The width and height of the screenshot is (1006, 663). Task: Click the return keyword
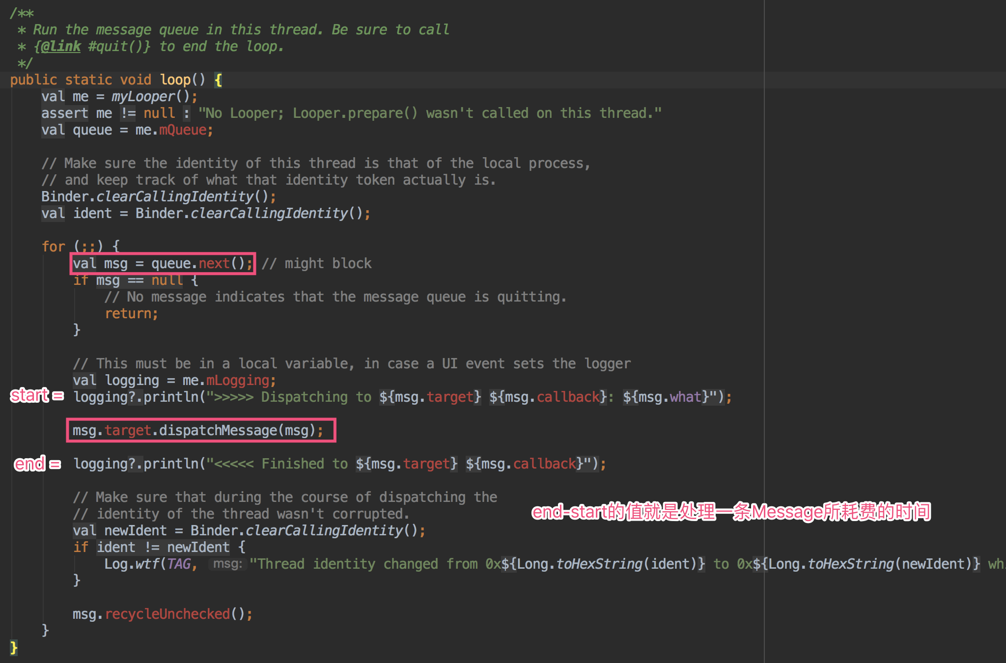click(129, 314)
